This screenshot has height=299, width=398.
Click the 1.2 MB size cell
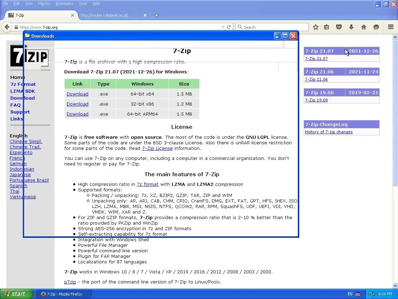[x=184, y=104]
